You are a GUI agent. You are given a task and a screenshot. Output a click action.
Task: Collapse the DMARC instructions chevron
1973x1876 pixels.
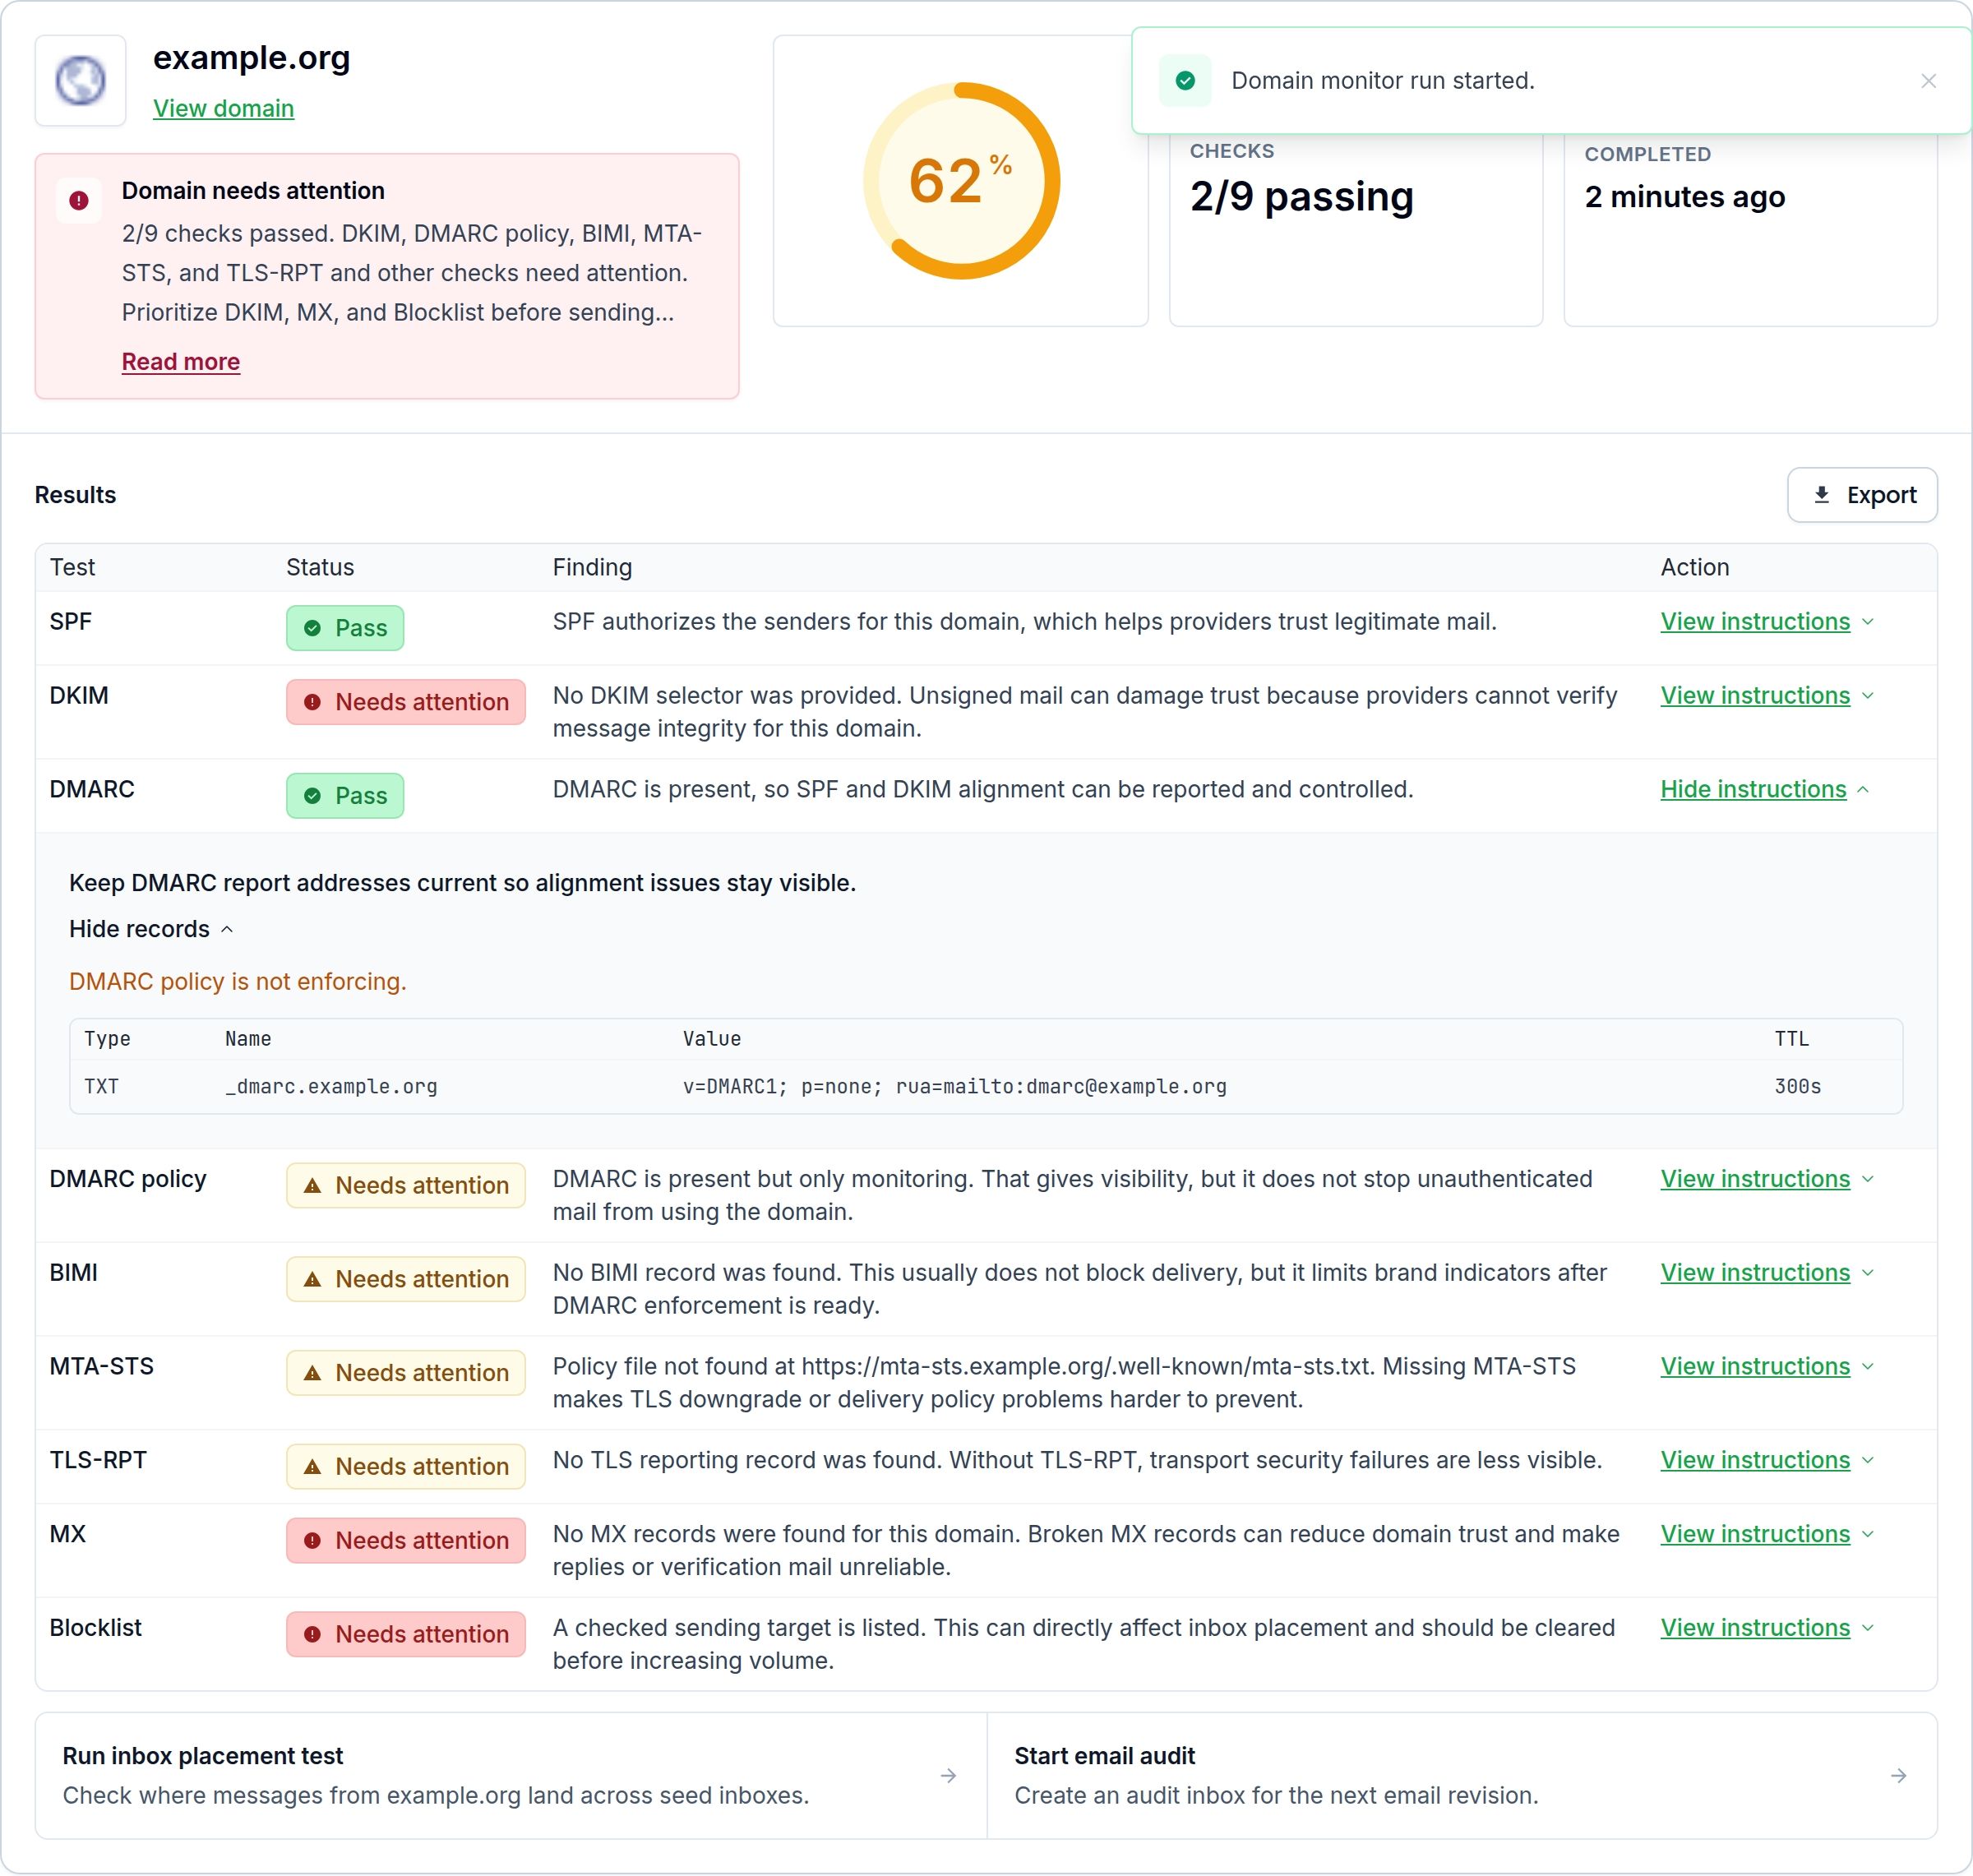coord(1863,790)
